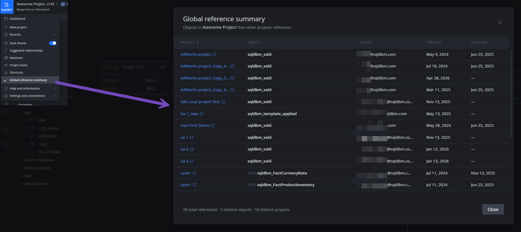Image resolution: width=521 pixels, height=232 pixels.
Task: Click the arrows compare icon in left sidebar
Action: tap(6, 130)
